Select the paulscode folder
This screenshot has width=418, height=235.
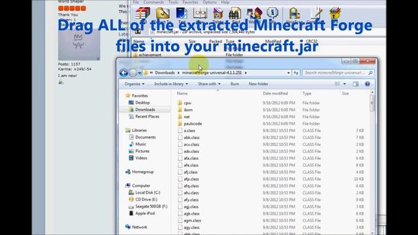click(193, 123)
